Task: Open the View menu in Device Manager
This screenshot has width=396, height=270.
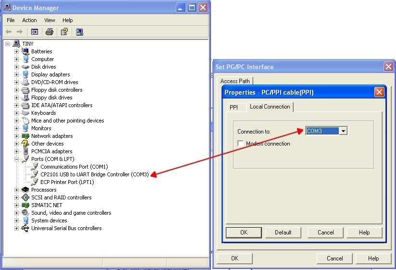Action: pos(49,20)
